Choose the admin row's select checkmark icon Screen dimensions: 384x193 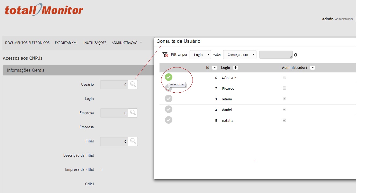click(x=169, y=99)
